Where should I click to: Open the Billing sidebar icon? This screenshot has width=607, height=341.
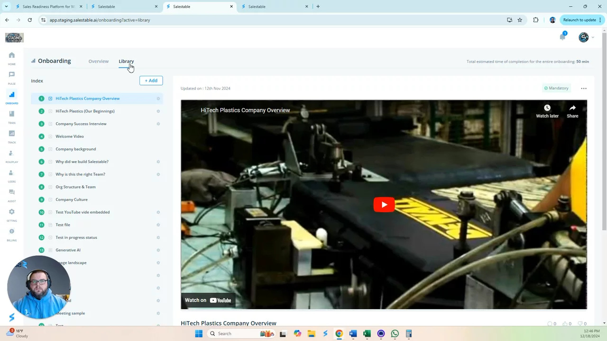[x=12, y=232]
